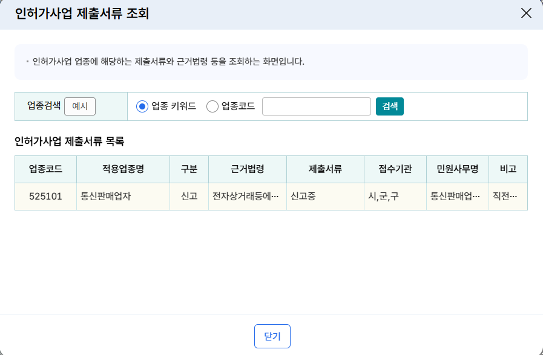Focus the 업종검색 text input field
The image size is (543, 355).
pos(316,106)
